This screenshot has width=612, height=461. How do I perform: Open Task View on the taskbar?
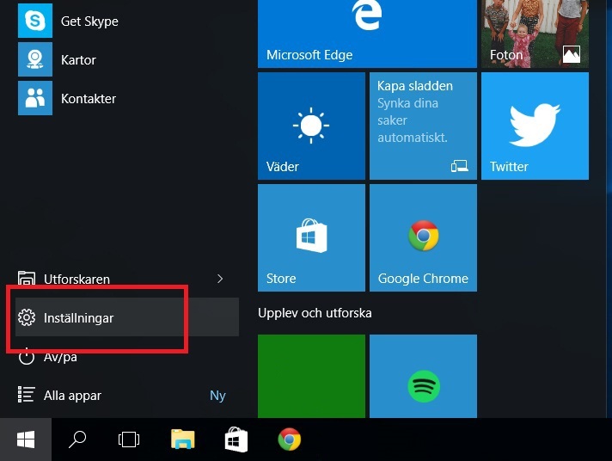(129, 439)
